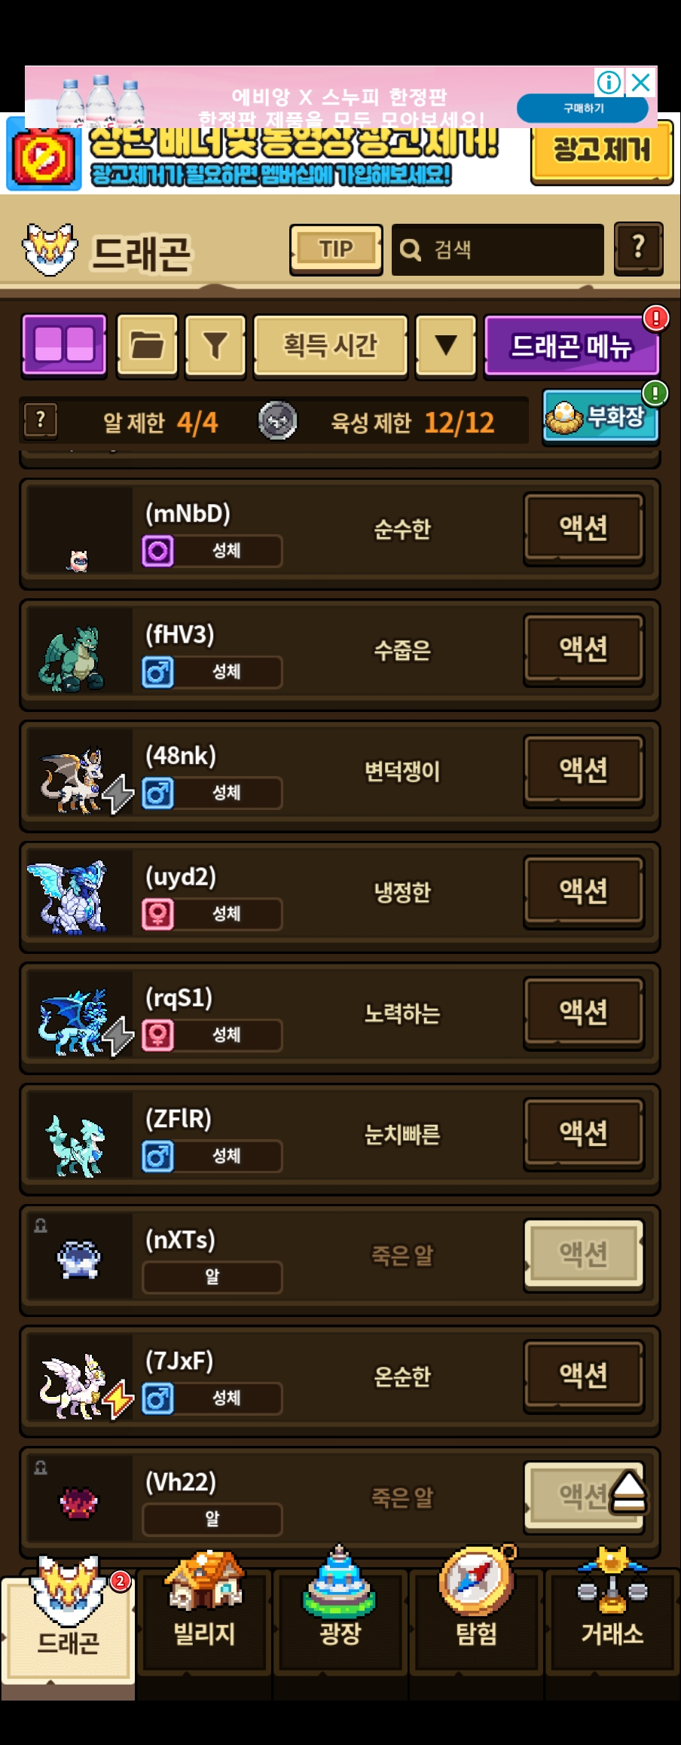This screenshot has width=681, height=1745.
Task: Open the purple 드래곤 메뉴 button
Action: tap(571, 346)
